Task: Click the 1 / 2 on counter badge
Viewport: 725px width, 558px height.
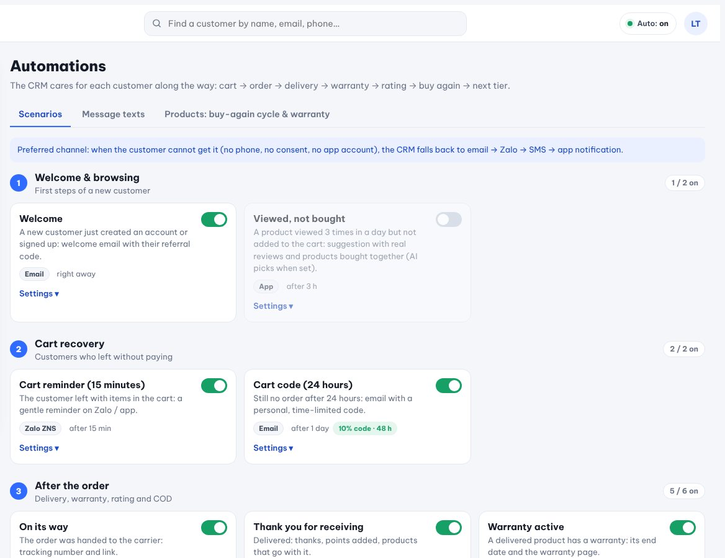Action: (685, 183)
